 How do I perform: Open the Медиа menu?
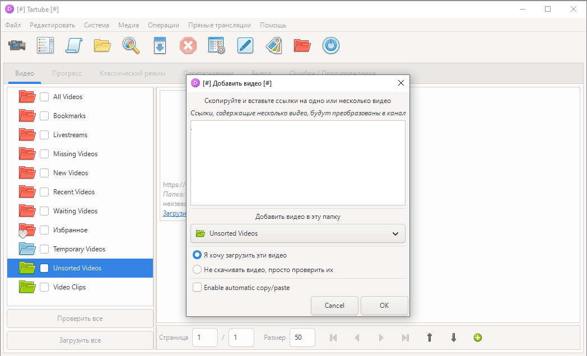tap(128, 25)
